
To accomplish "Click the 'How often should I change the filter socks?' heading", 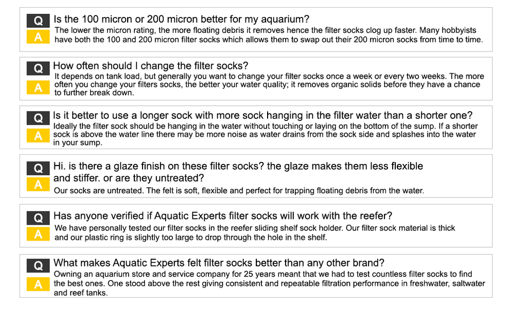I will pyautogui.click(x=151, y=65).
